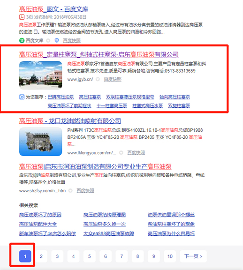
Task: Open recommended search 高压油泵坏了前期症状
Action: coord(69,105)
